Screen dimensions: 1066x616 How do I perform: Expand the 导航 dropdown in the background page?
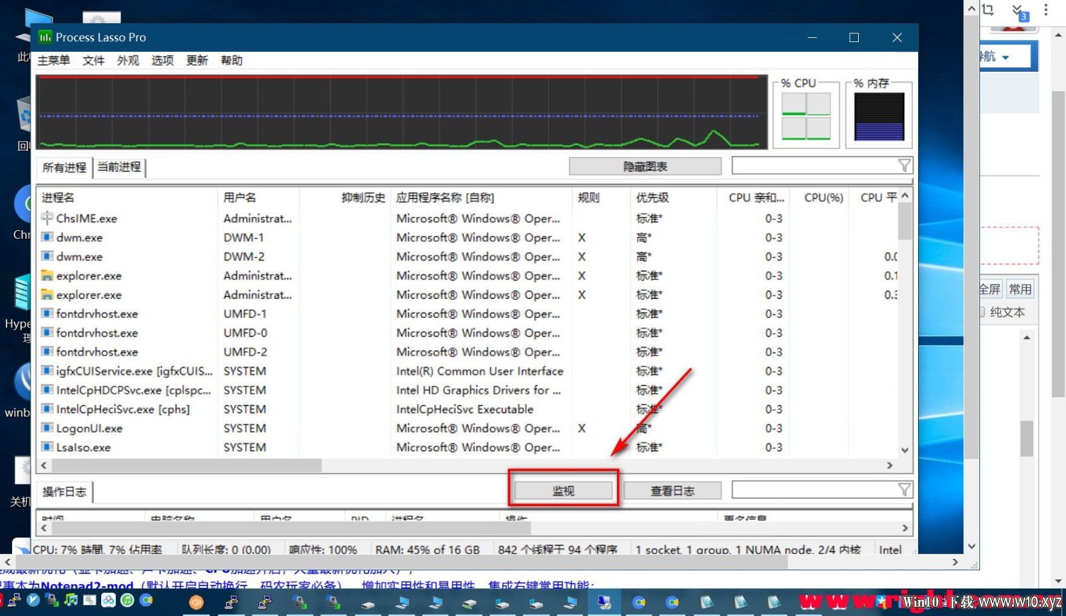pos(1005,57)
